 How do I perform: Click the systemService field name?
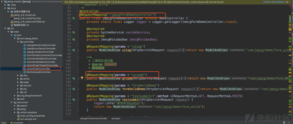click(137, 32)
